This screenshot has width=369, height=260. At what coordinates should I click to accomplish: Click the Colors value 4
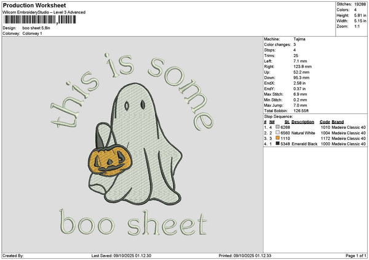(355, 10)
